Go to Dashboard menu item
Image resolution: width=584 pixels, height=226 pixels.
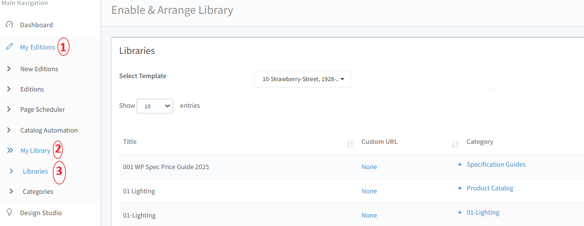tap(36, 25)
